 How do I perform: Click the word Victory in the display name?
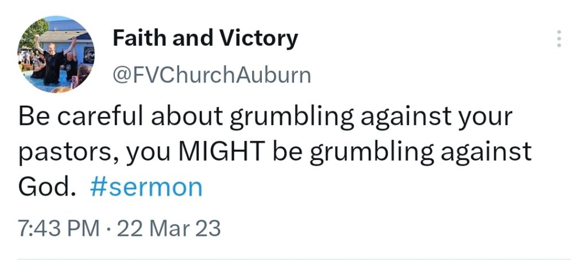pyautogui.click(x=259, y=39)
